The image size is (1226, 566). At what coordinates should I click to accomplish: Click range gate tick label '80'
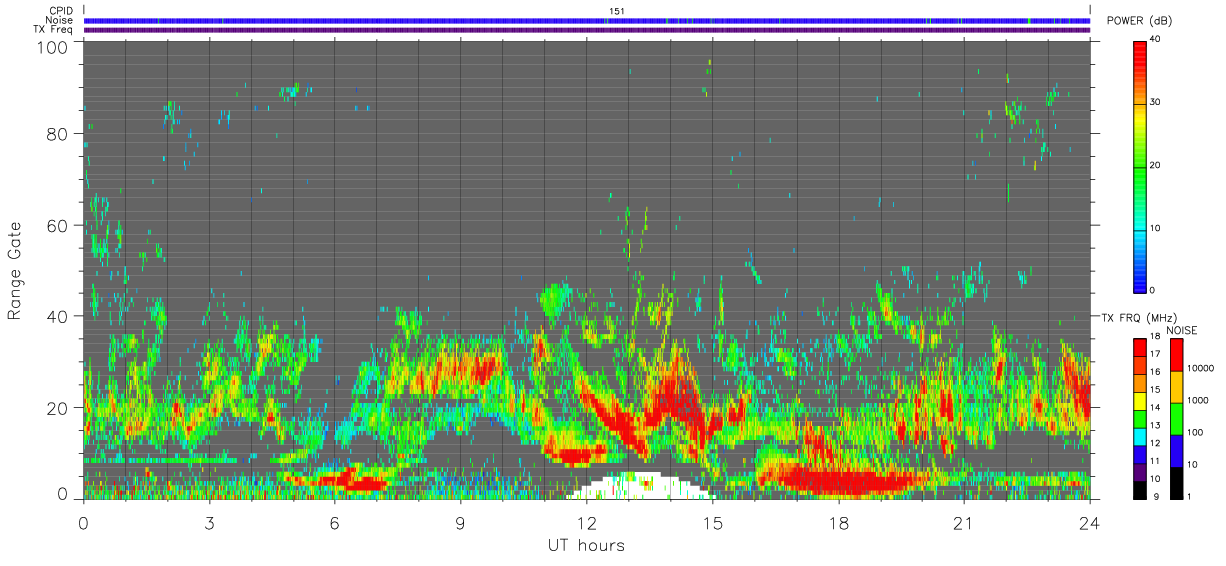59,133
